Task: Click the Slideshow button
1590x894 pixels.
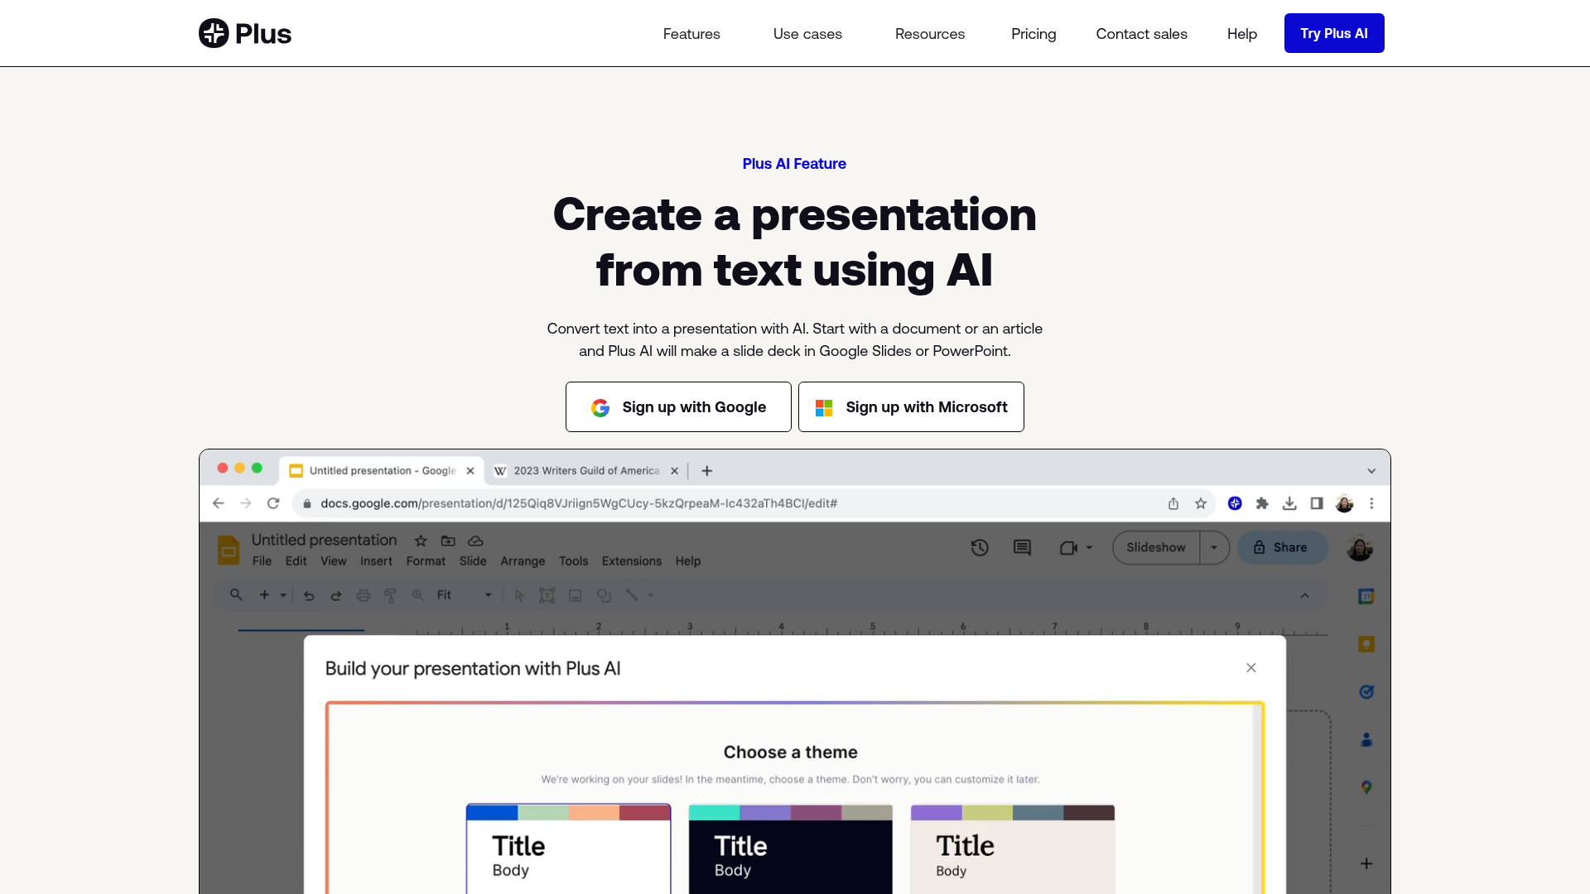Action: (x=1156, y=547)
